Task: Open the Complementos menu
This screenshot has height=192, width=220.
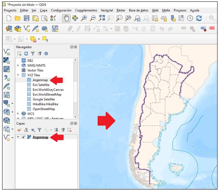Action: point(86,10)
